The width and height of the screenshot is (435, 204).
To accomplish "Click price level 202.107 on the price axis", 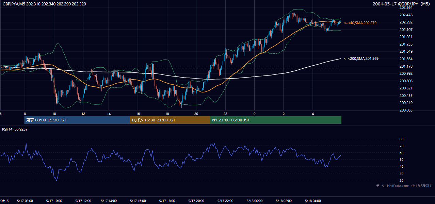I will click(406, 30).
